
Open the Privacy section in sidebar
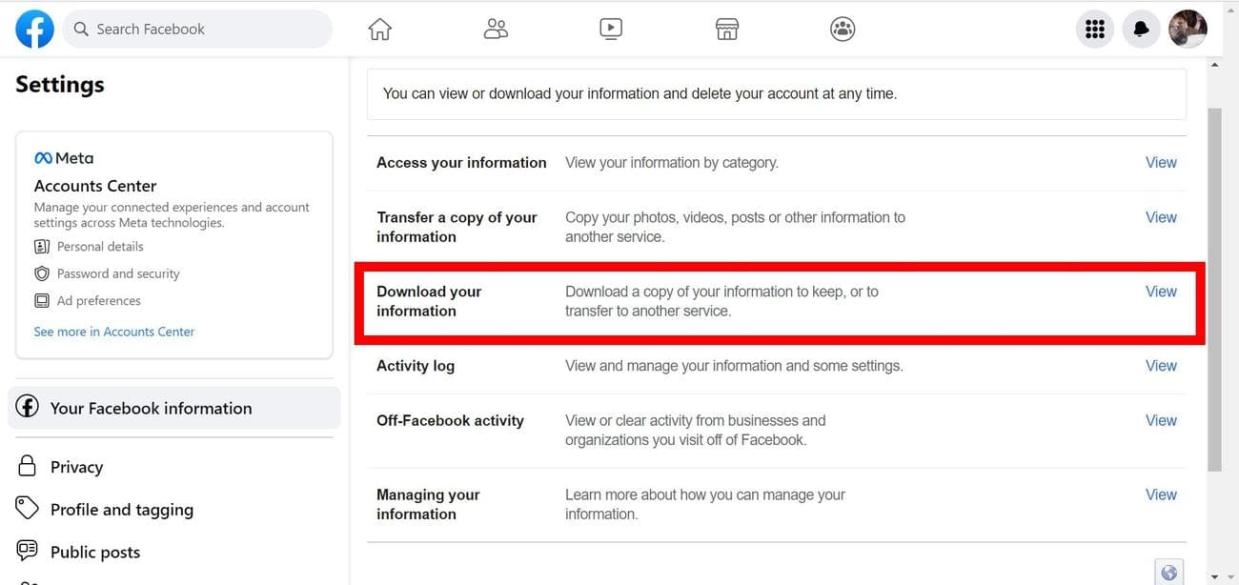pyautogui.click(x=77, y=466)
